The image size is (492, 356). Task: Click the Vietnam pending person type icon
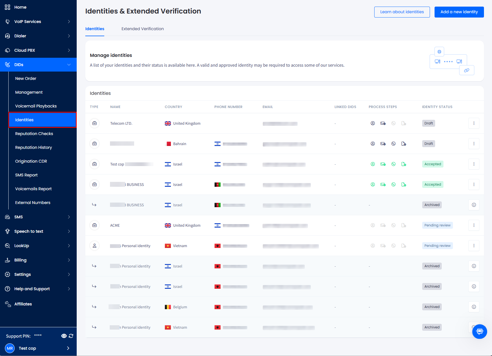coord(94,246)
